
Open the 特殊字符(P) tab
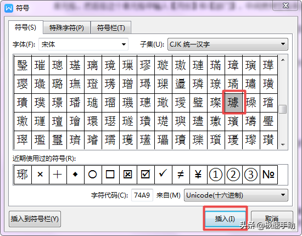click(x=66, y=28)
